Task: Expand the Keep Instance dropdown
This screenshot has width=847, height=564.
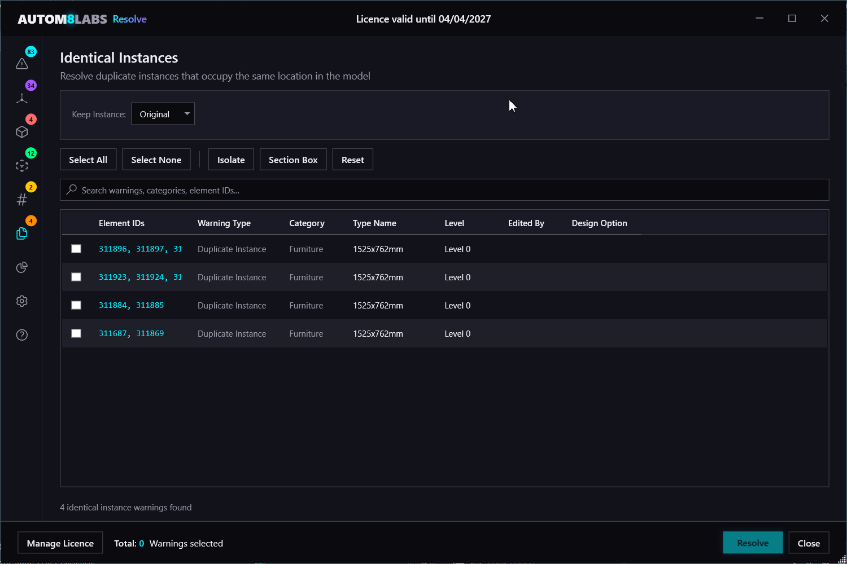Action: point(163,114)
